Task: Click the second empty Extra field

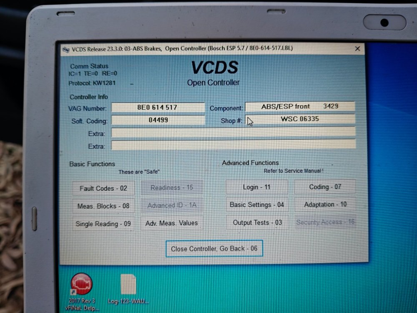Action: pos(234,145)
